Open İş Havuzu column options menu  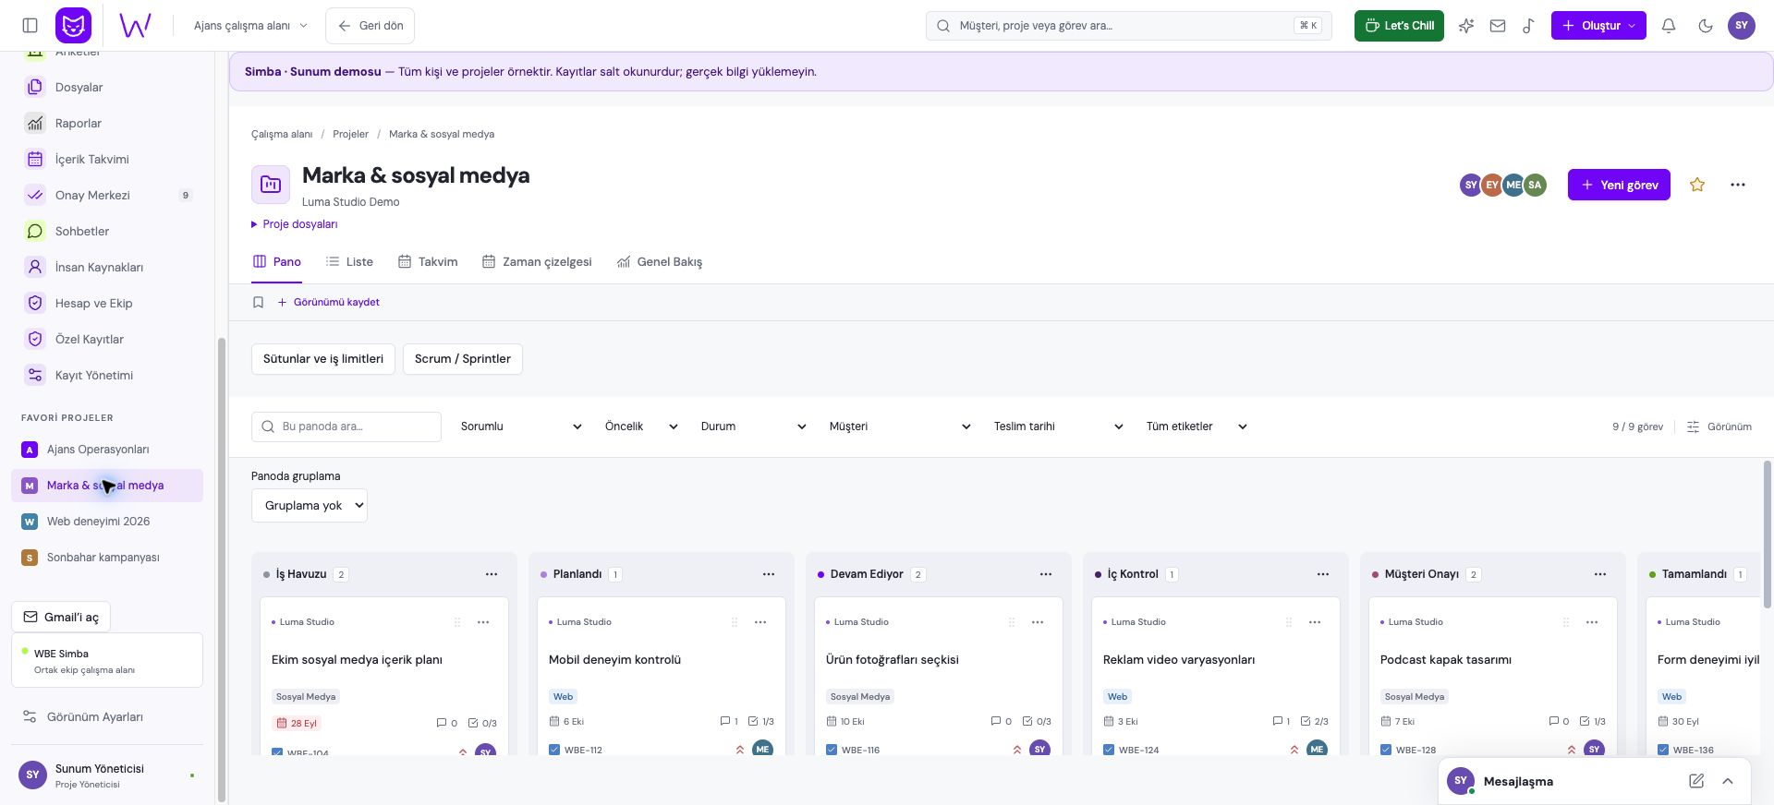(x=492, y=574)
